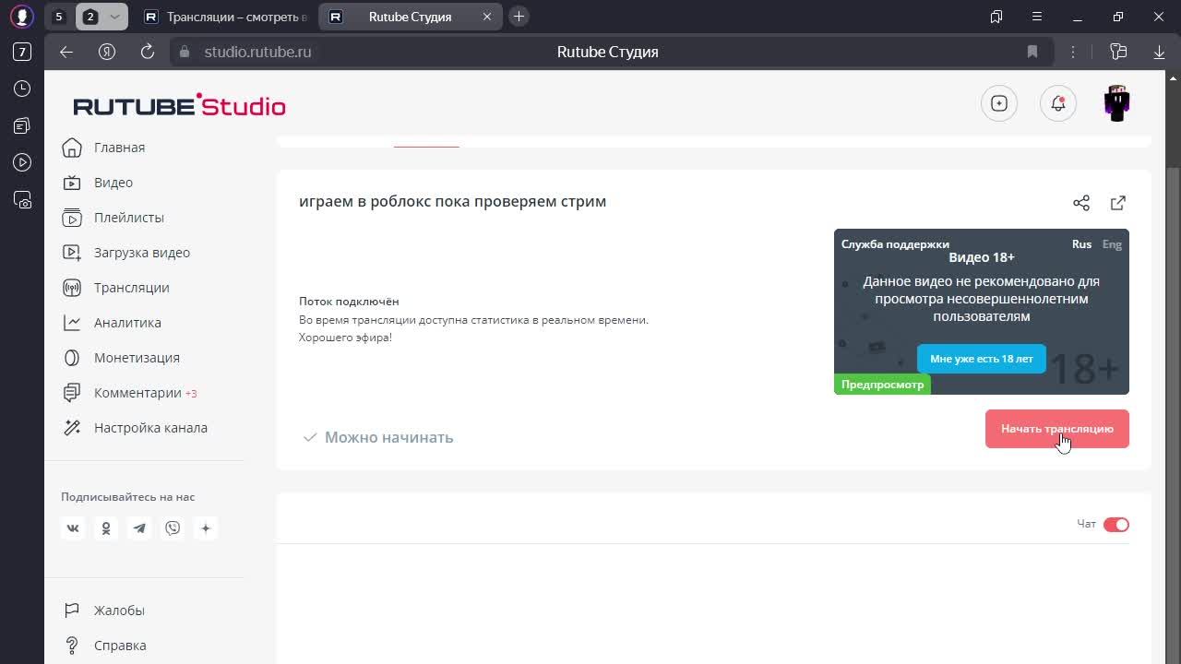Confirm Мне уже есть 18 лет

coord(982,359)
